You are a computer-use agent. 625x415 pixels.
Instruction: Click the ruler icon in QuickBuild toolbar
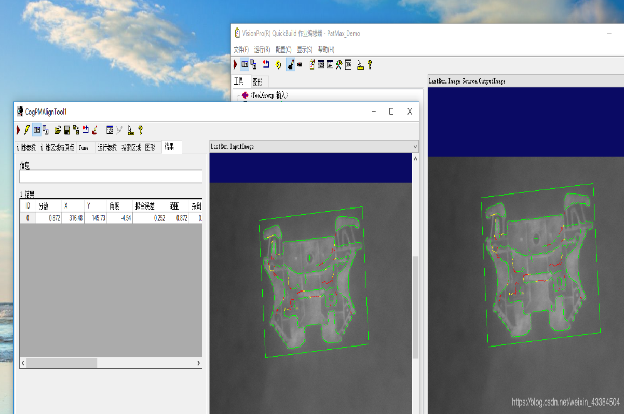coord(360,64)
